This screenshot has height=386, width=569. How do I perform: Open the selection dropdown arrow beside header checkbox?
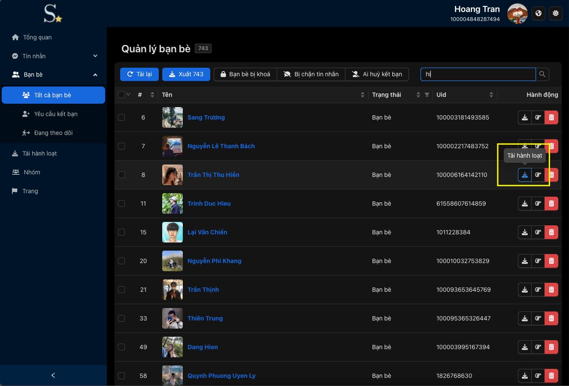128,95
